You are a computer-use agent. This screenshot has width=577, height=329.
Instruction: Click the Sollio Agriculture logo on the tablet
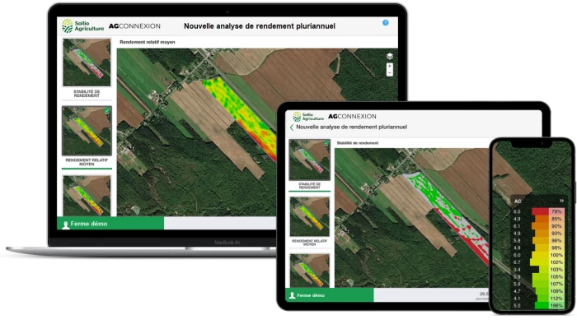click(308, 117)
